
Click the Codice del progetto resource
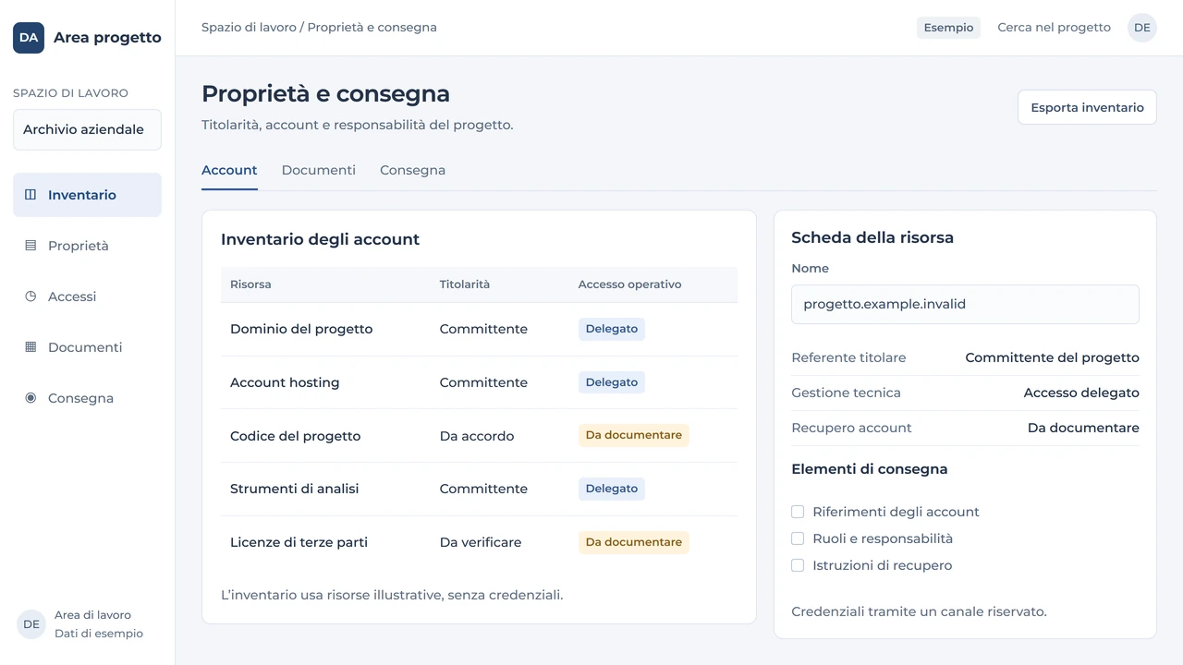(295, 436)
